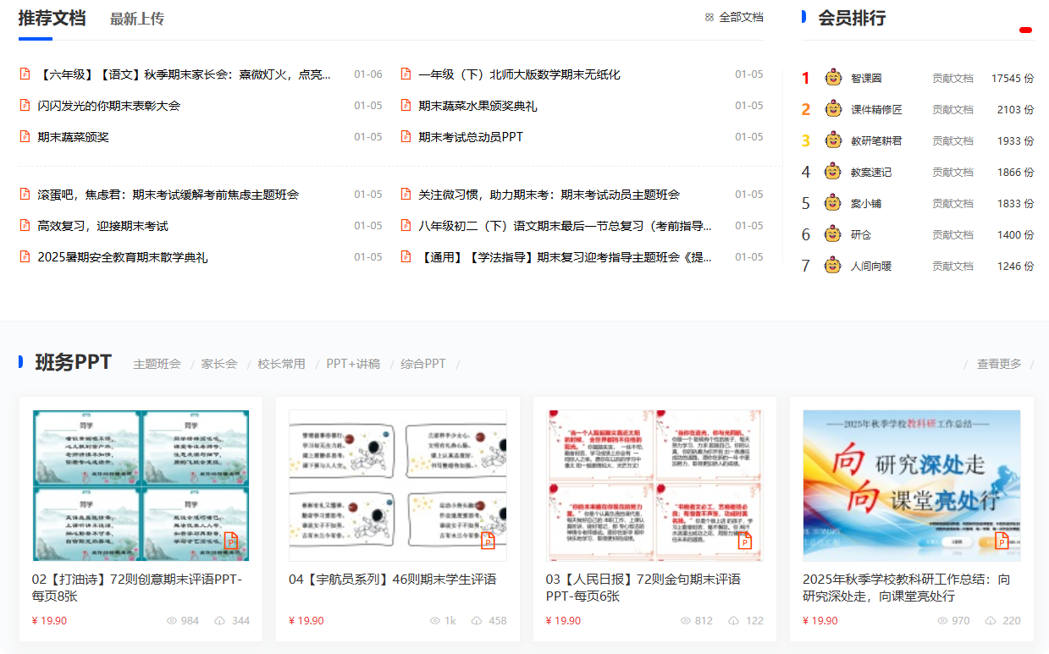Click the red icon beside 高效复习，迎接期末考试

tap(24, 225)
